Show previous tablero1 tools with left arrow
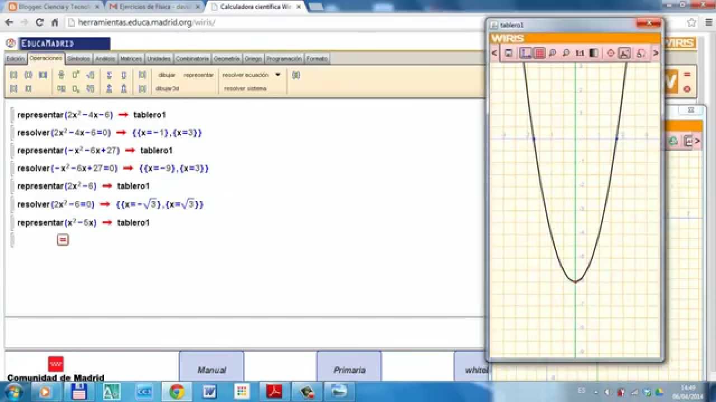Viewport: 716px width, 402px height. 494,53
